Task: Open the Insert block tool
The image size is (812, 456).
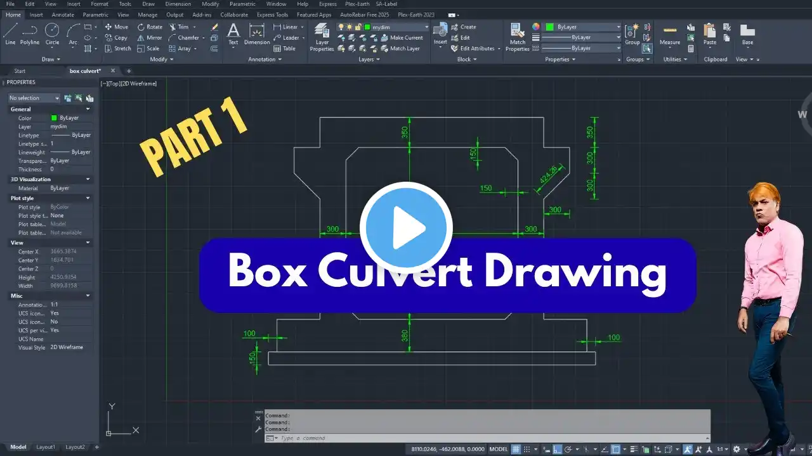Action: tap(440, 34)
